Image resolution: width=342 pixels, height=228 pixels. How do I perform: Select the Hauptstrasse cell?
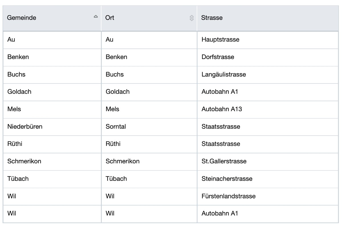(x=220, y=40)
